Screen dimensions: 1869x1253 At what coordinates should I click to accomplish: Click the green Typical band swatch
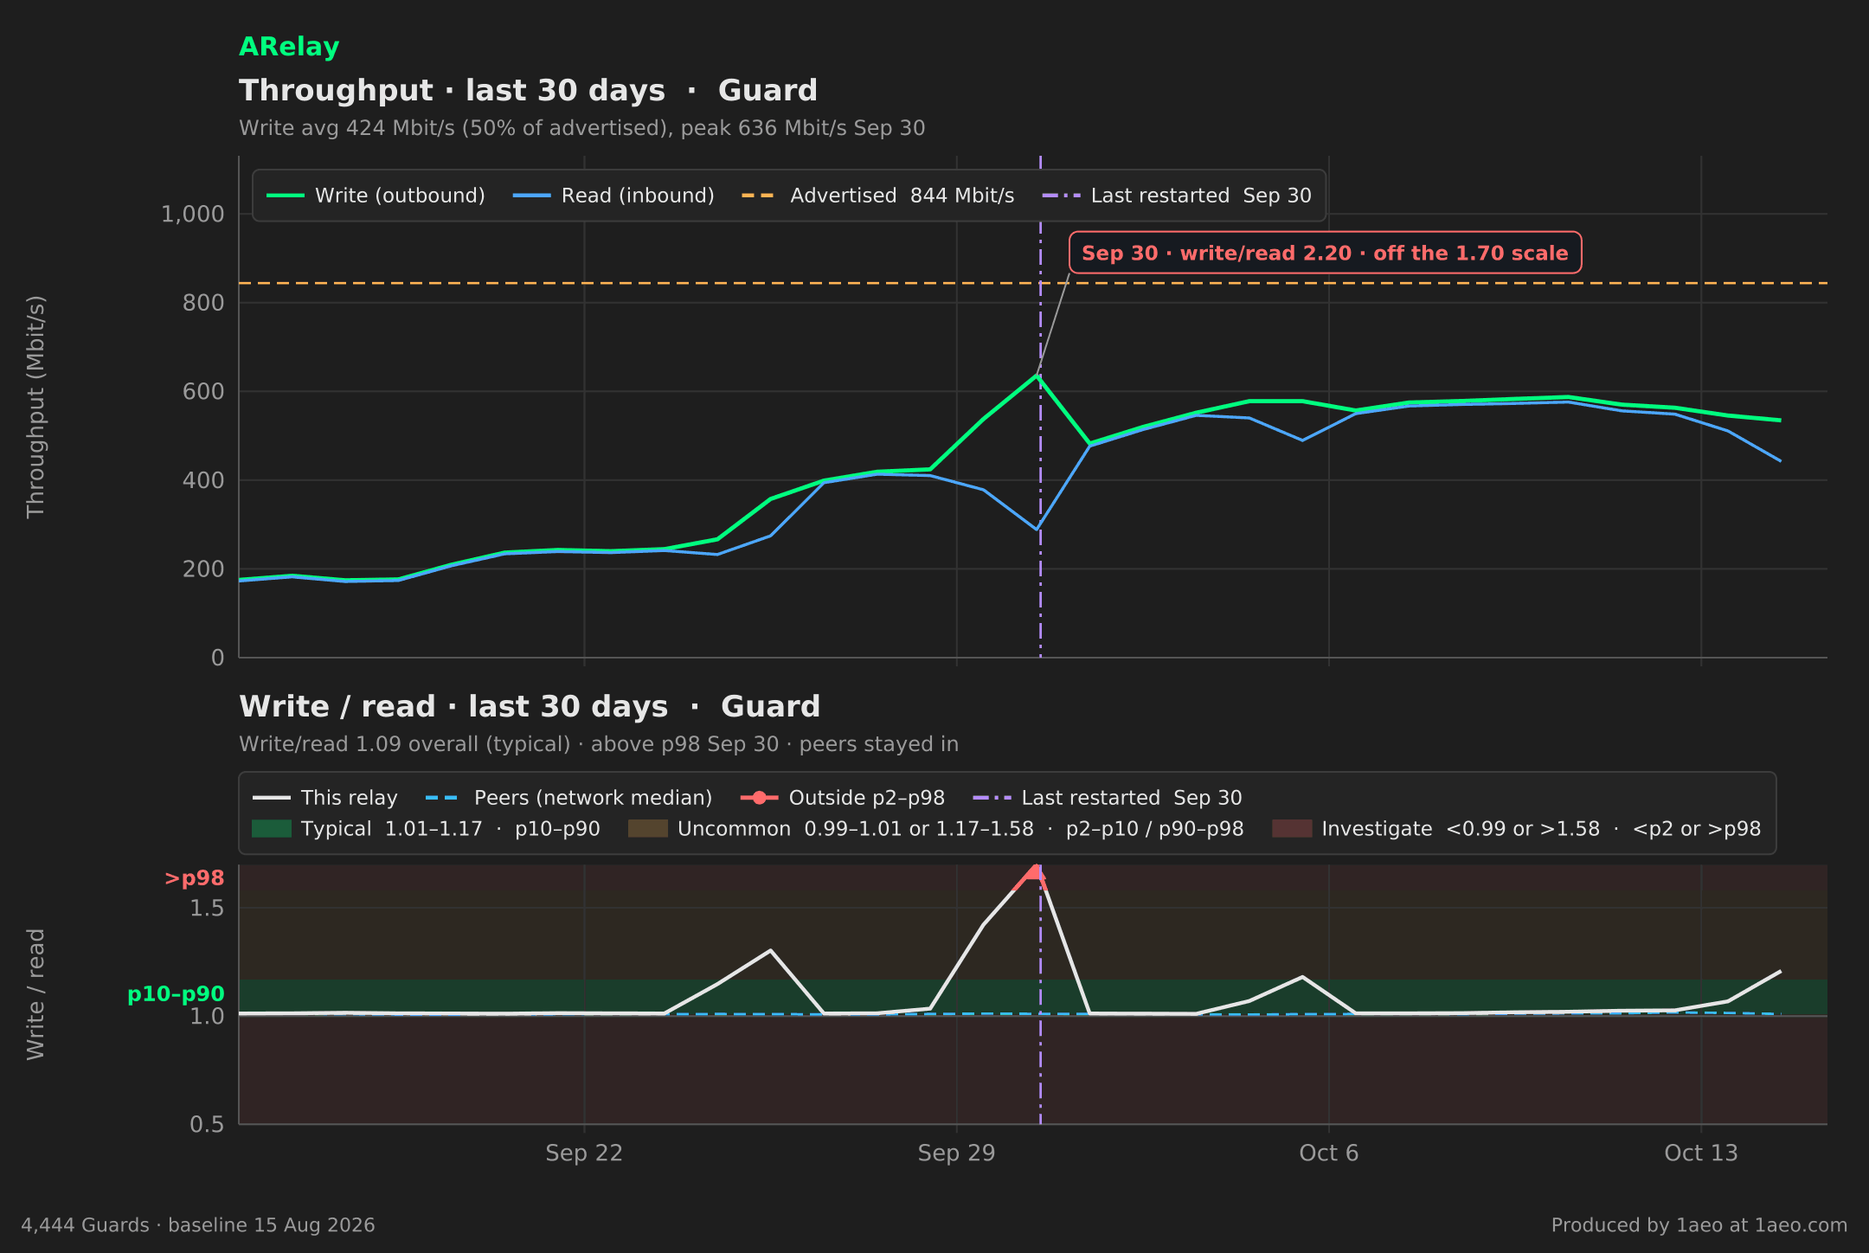pyautogui.click(x=272, y=829)
